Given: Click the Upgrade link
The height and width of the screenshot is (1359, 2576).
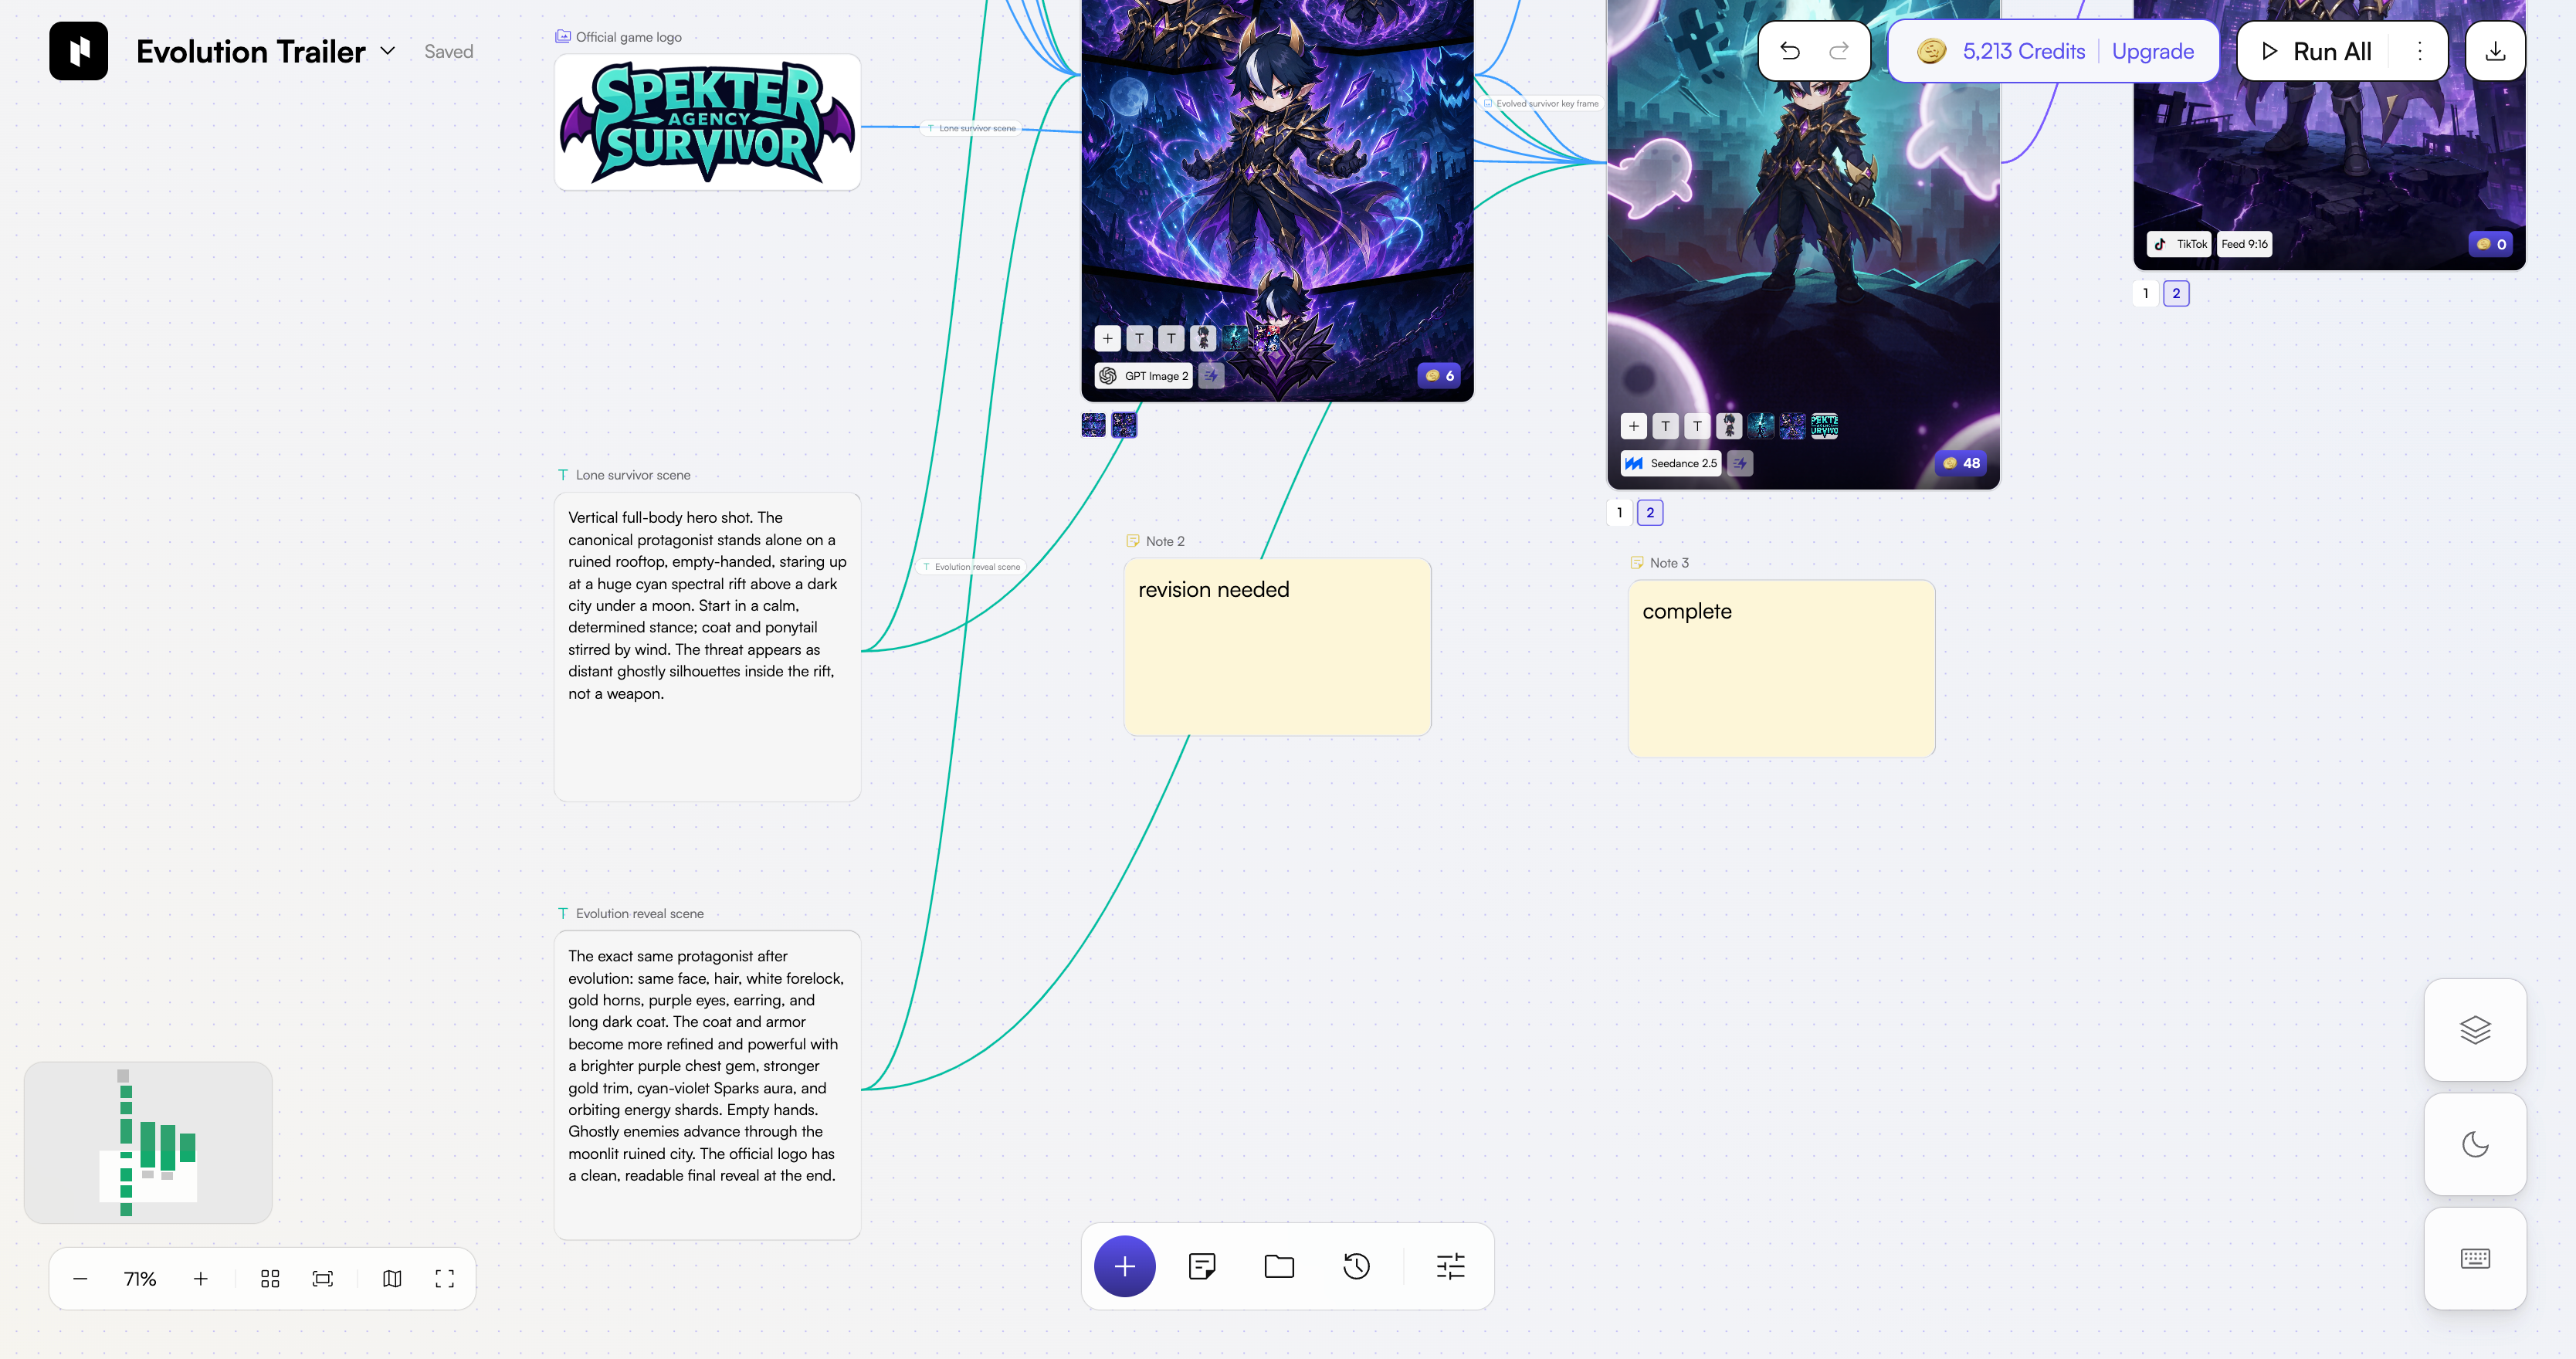Looking at the screenshot, I should pyautogui.click(x=2152, y=51).
